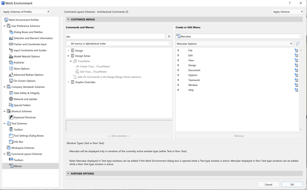Screen dimensions: 307x190
Task: Open the 'All menus in alphabetical order' dropdown
Action: tap(118, 43)
